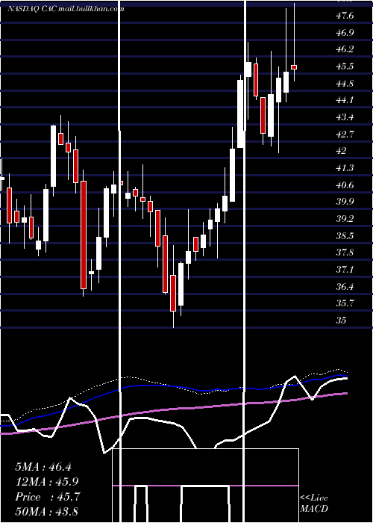
Task: Click the <<Live MACD label
Action: click(314, 503)
